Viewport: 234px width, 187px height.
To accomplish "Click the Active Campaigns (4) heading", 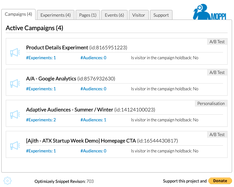I will point(35,28).
